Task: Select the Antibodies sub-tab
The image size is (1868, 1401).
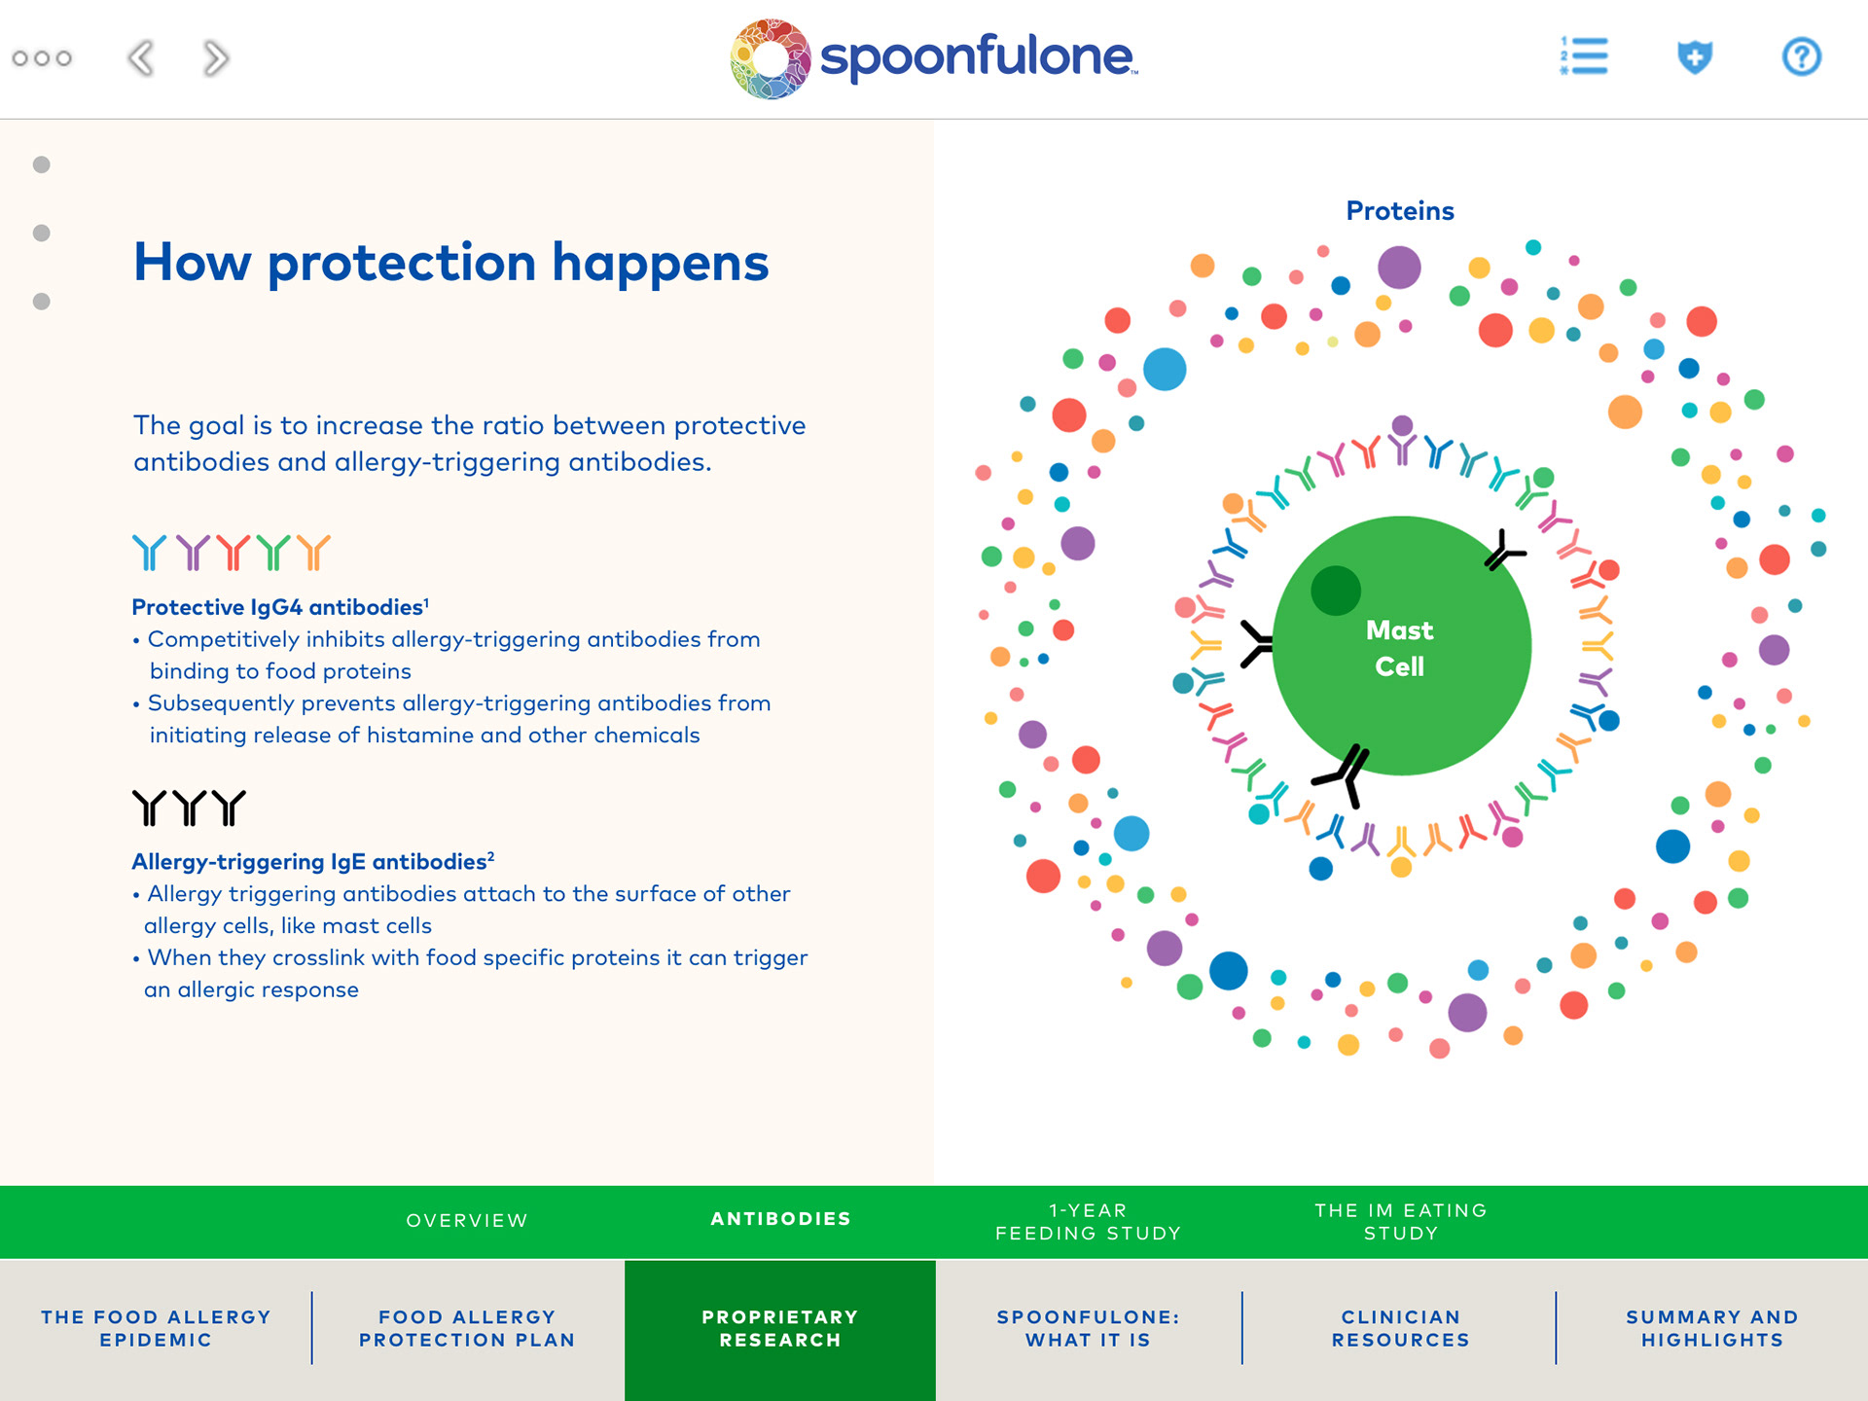Action: pyautogui.click(x=780, y=1219)
